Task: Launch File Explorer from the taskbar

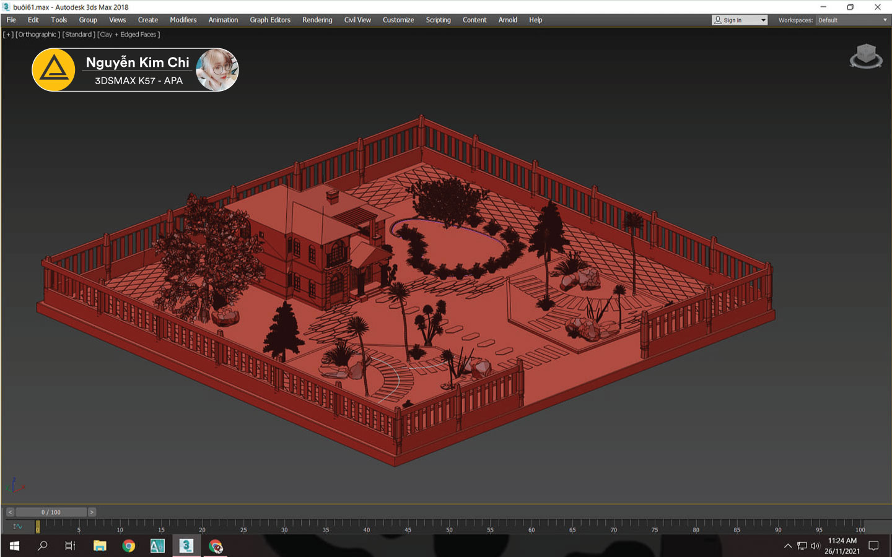Action: 100,546
